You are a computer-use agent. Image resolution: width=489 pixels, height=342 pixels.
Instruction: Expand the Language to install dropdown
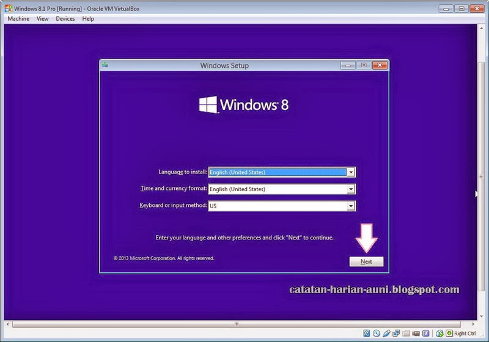[x=351, y=172]
